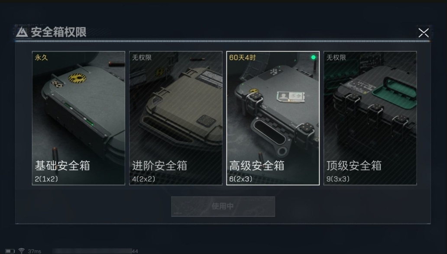The image size is (447, 254).
Task: Click the 60天4时 remaining time label
Action: 242,58
